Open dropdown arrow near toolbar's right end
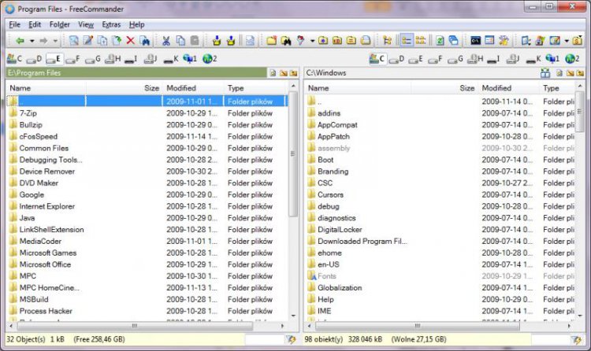 point(566,41)
